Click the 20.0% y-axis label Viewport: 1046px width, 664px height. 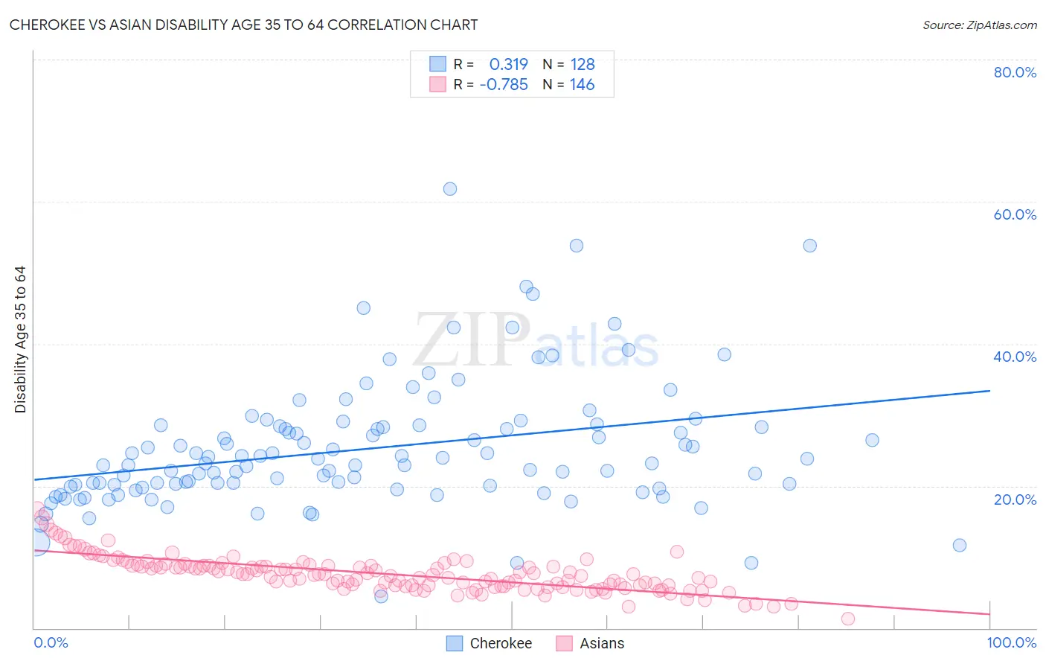pos(1015,499)
